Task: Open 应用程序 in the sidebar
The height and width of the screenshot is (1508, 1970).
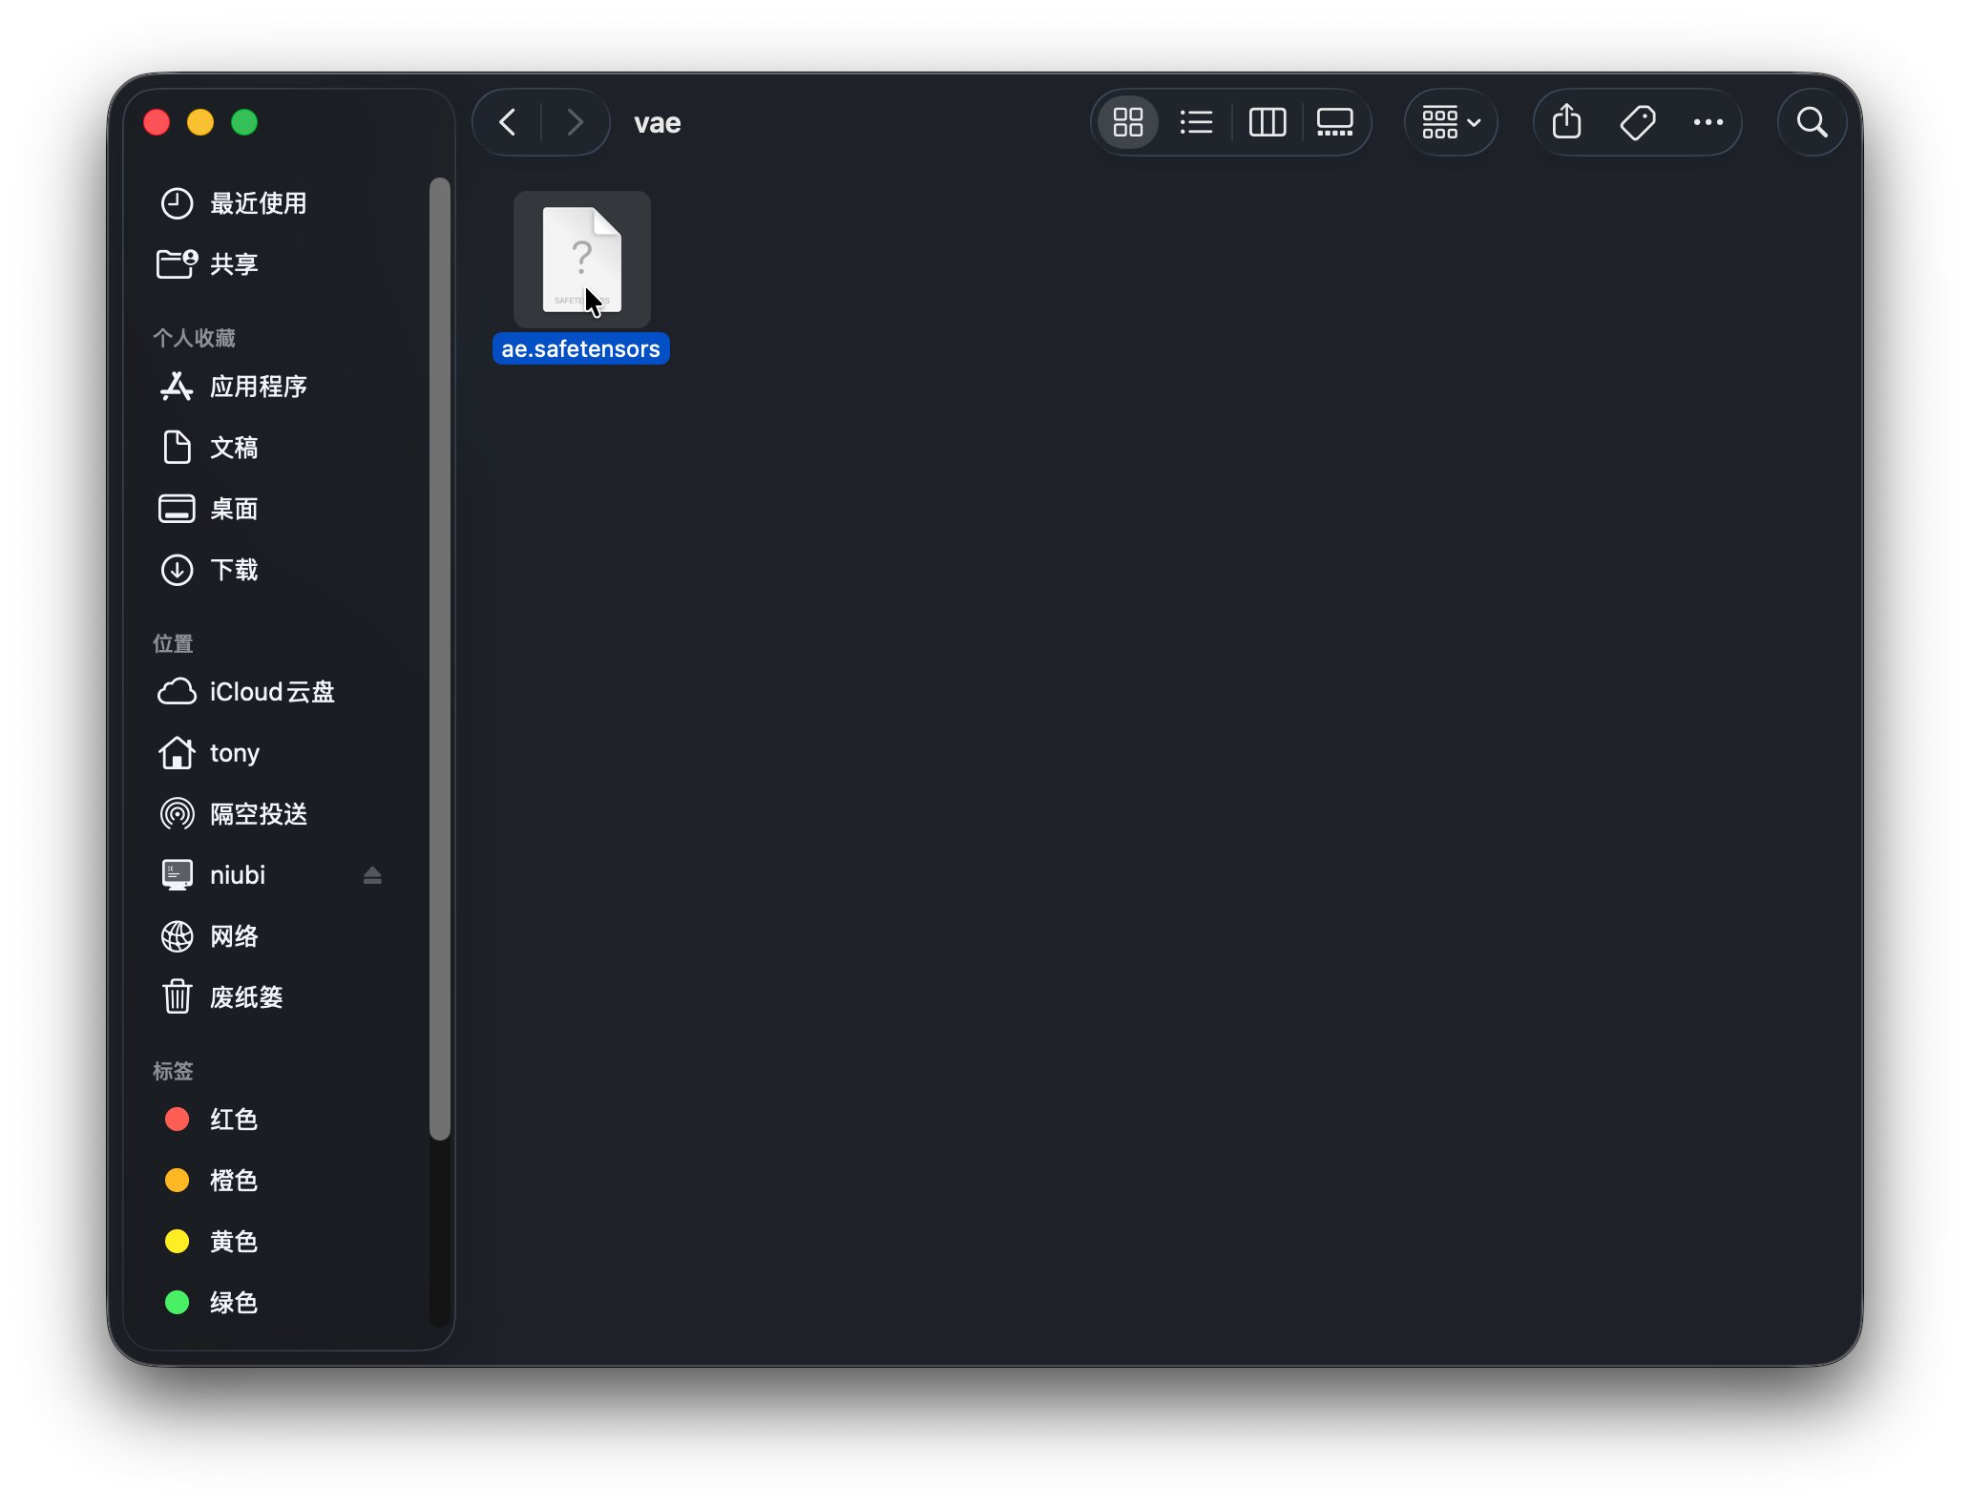Action: click(258, 387)
